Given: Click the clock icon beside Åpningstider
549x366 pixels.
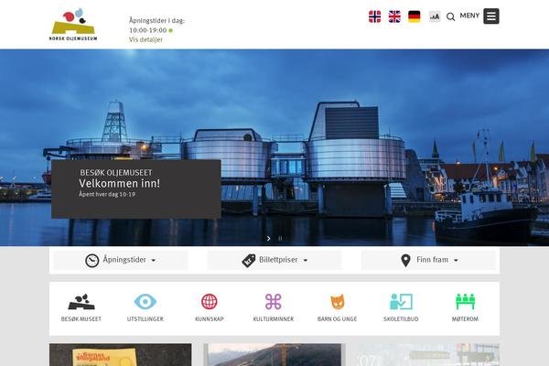Looking at the screenshot, I should pyautogui.click(x=92, y=261).
